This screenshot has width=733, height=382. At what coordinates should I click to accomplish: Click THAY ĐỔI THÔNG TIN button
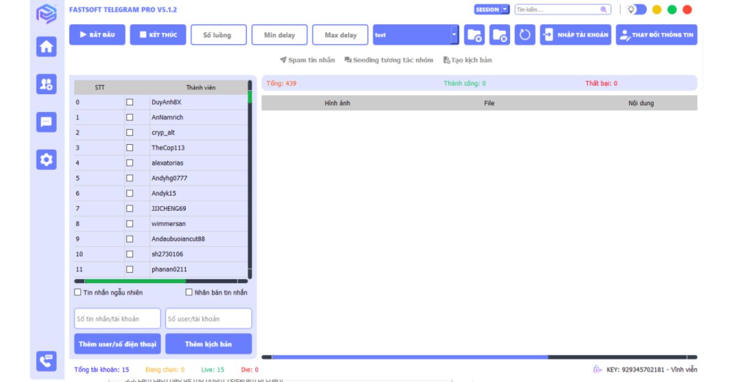(x=657, y=35)
